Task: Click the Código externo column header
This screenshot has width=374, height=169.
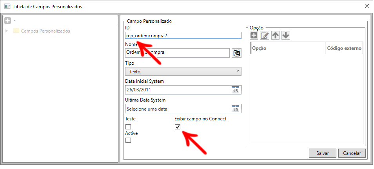Action: point(344,48)
